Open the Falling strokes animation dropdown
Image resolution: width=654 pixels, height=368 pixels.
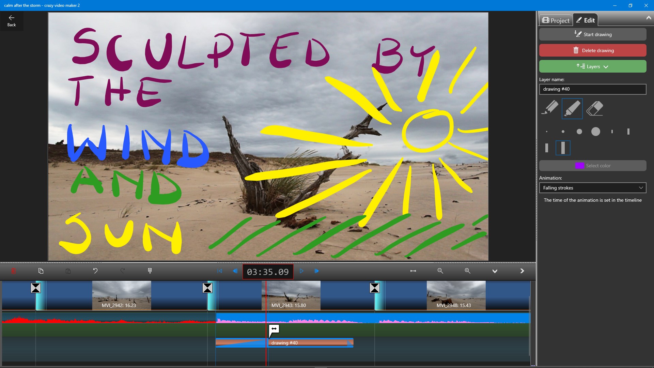(x=592, y=188)
